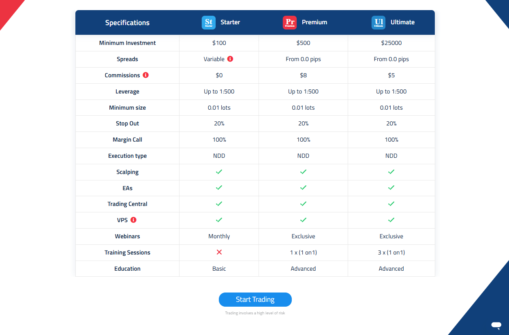This screenshot has height=335, width=509.
Task: Open the chat widget icon
Action: click(496, 324)
